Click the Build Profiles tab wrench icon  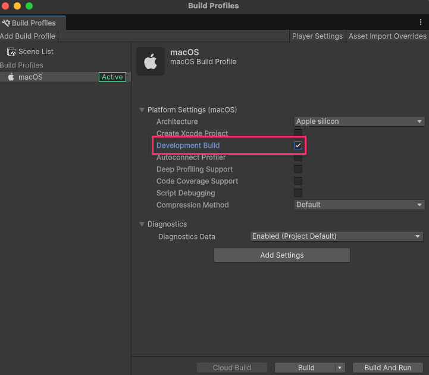point(6,23)
